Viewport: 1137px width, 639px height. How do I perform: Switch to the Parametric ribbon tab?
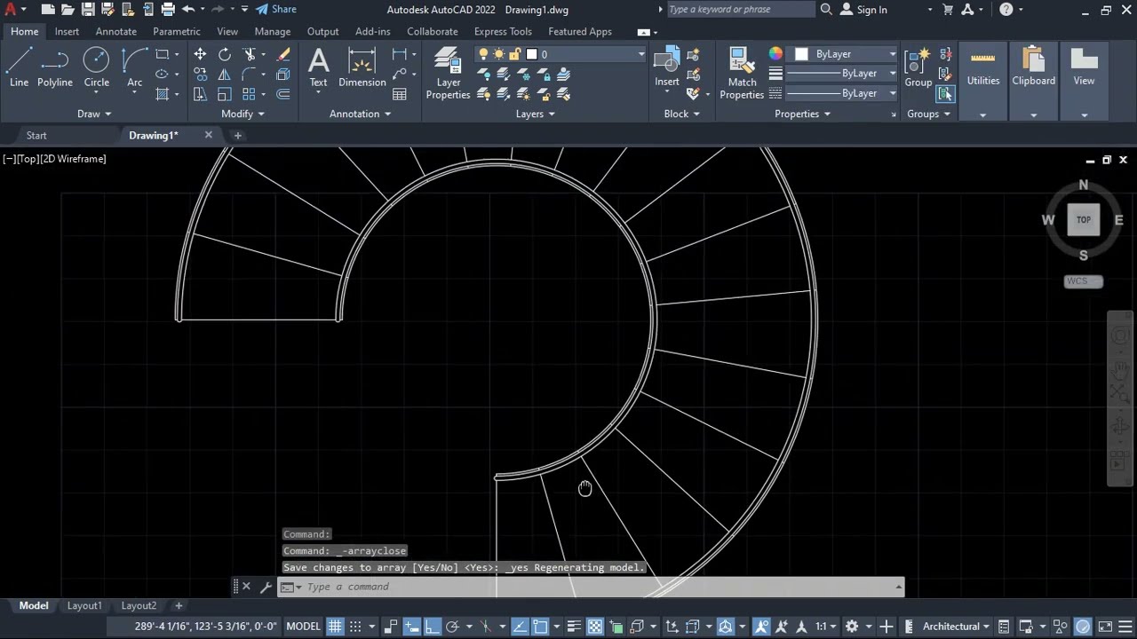coord(176,31)
